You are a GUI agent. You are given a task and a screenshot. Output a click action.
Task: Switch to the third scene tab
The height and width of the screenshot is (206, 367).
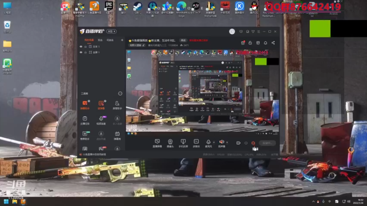click(x=110, y=40)
